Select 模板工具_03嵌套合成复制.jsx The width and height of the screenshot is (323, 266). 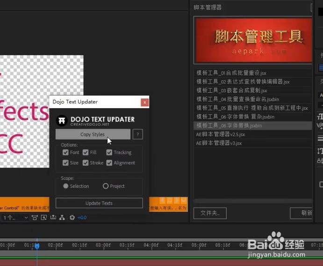[x=252, y=90]
